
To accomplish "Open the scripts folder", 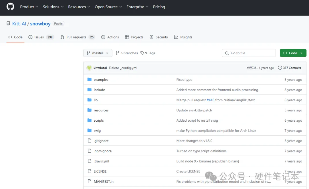I will (99, 120).
